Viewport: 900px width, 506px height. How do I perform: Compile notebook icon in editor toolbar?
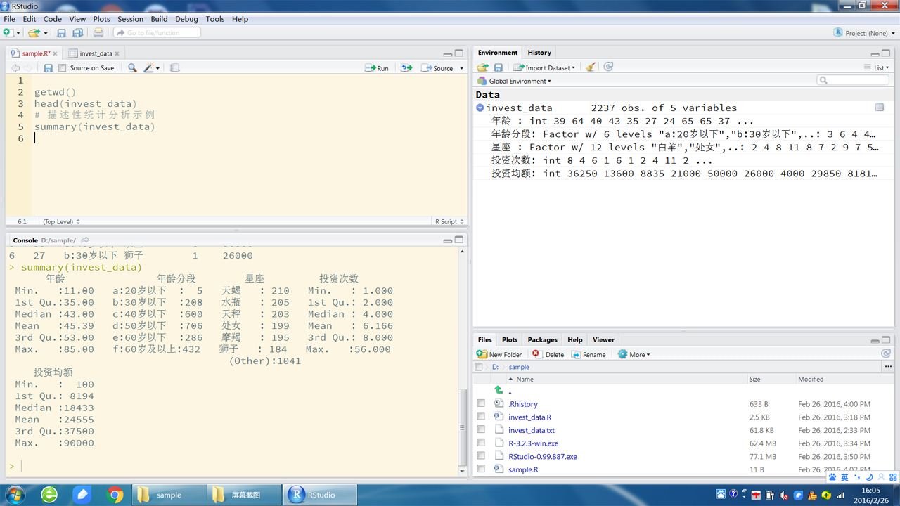(175, 67)
